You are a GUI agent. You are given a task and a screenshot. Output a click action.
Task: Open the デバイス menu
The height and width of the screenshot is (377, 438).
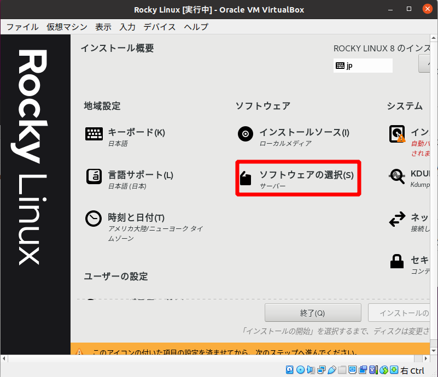pyautogui.click(x=160, y=27)
